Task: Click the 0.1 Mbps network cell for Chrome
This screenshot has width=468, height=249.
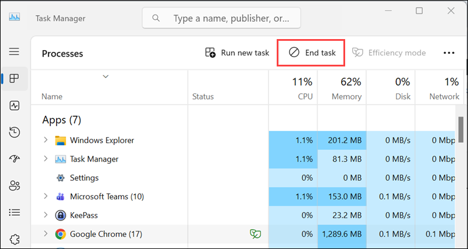Action: click(435, 234)
